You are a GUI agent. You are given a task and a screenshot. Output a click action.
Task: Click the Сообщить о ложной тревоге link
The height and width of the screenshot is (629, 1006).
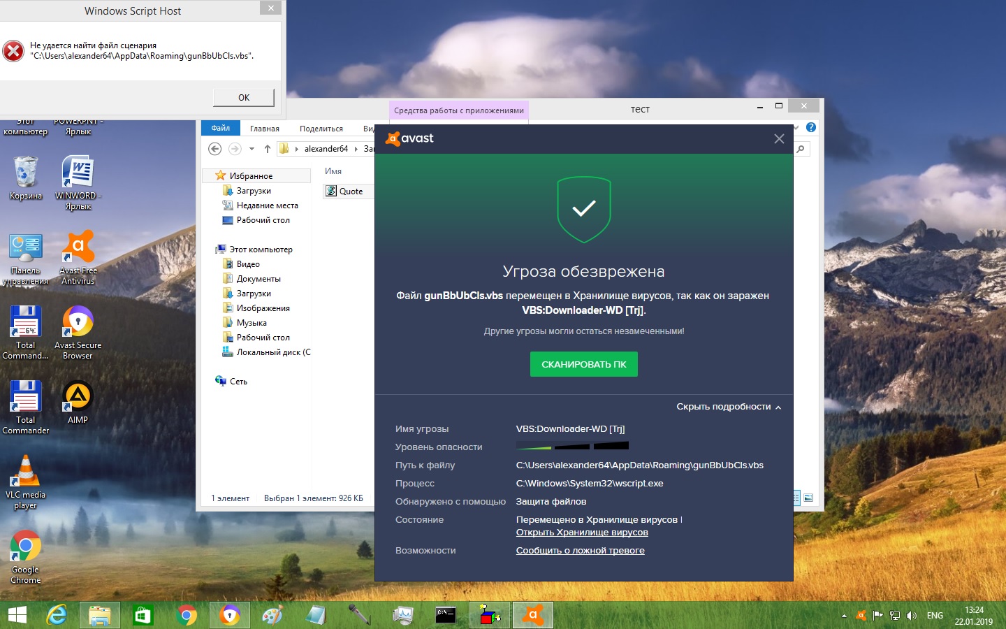581,551
